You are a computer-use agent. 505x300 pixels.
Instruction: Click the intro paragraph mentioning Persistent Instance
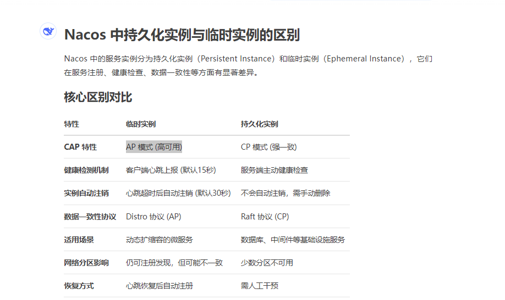tap(248, 65)
